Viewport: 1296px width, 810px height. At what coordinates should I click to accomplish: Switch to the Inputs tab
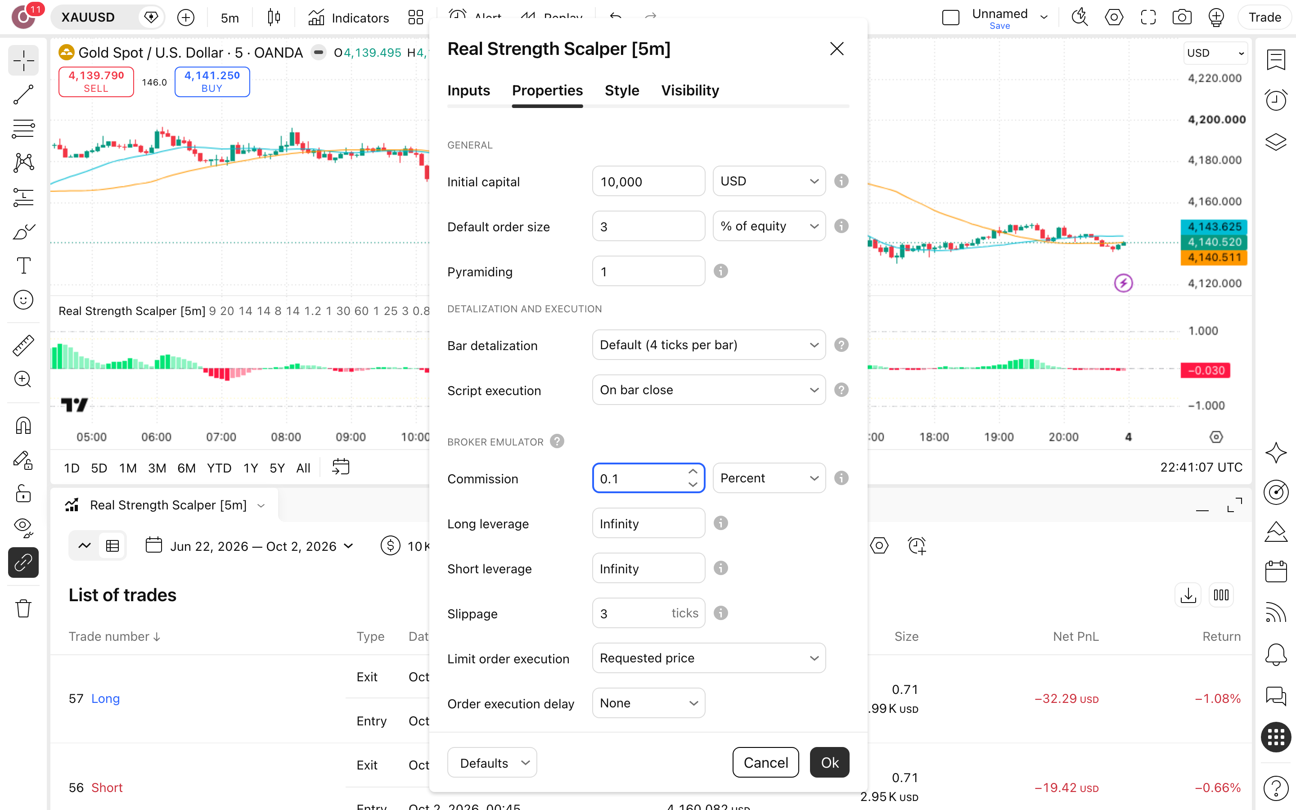pyautogui.click(x=468, y=90)
